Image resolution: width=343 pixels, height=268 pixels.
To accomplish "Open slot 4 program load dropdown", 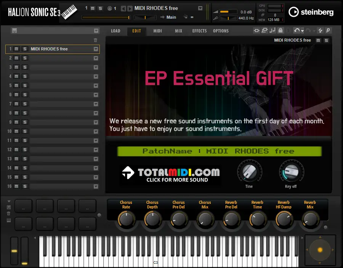I will tap(96, 76).
